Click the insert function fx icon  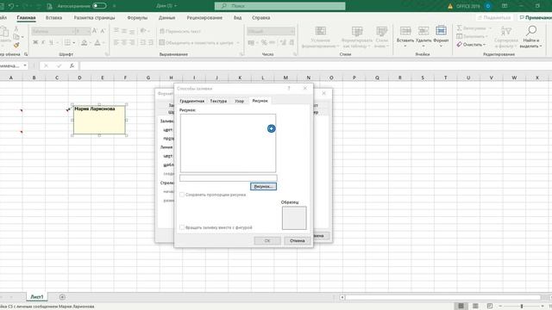pyautogui.click(x=72, y=65)
